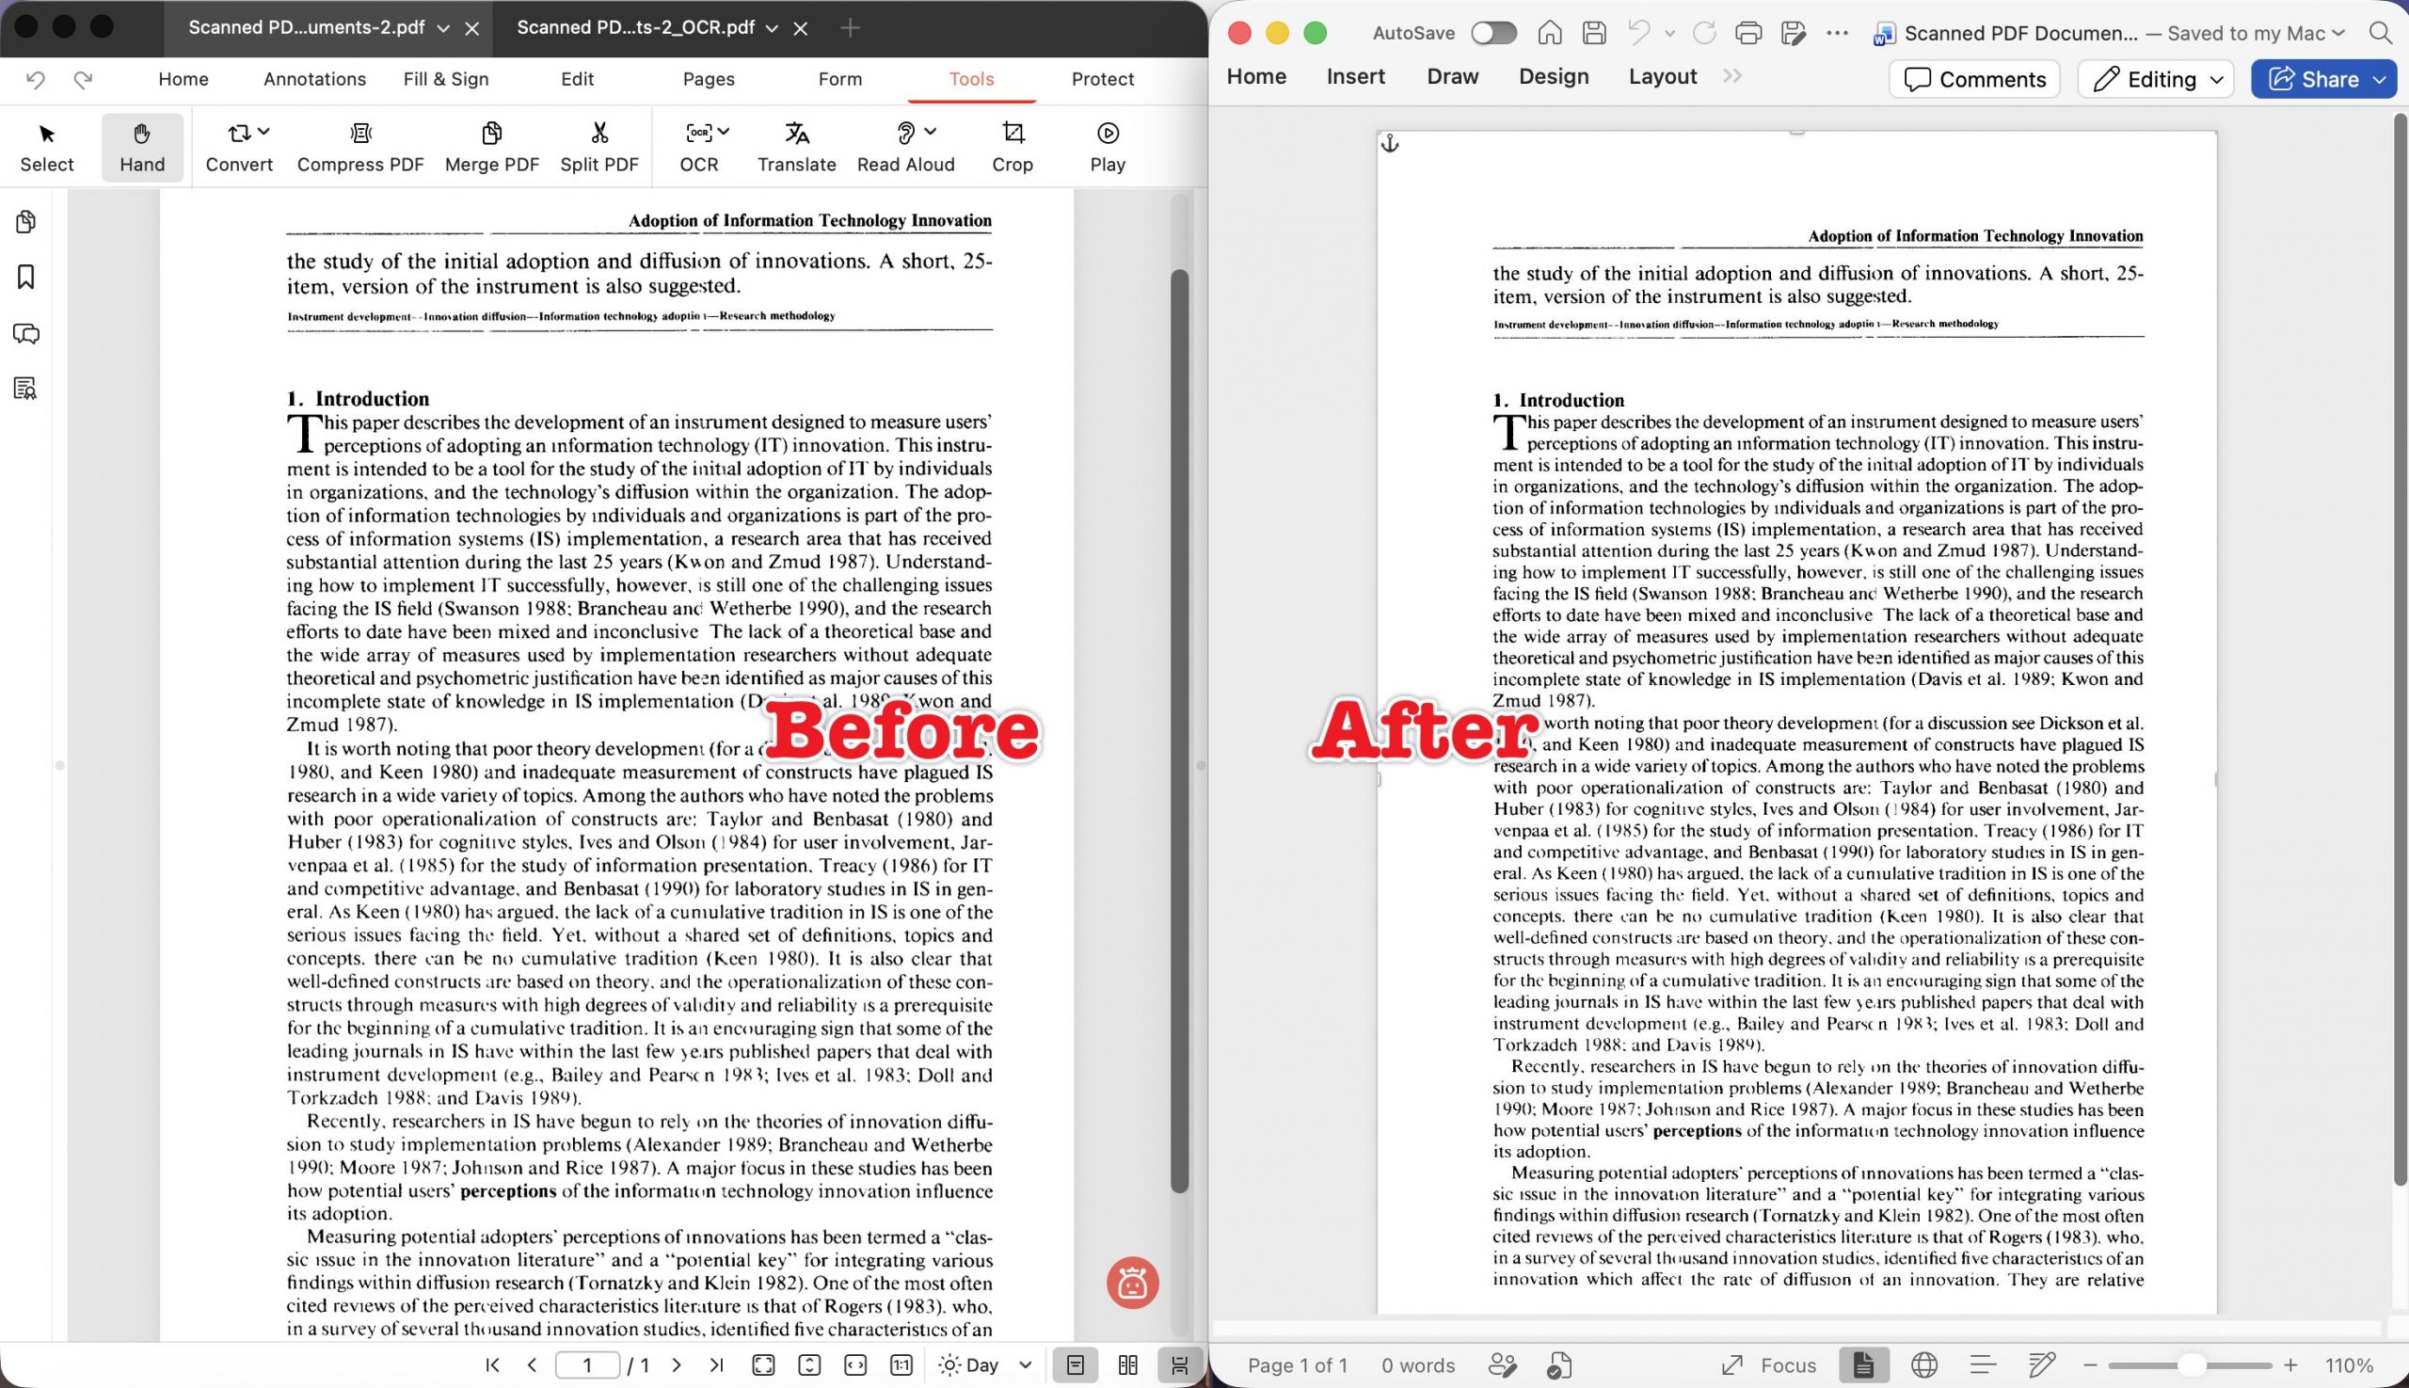Run the OCR tool

tap(699, 147)
